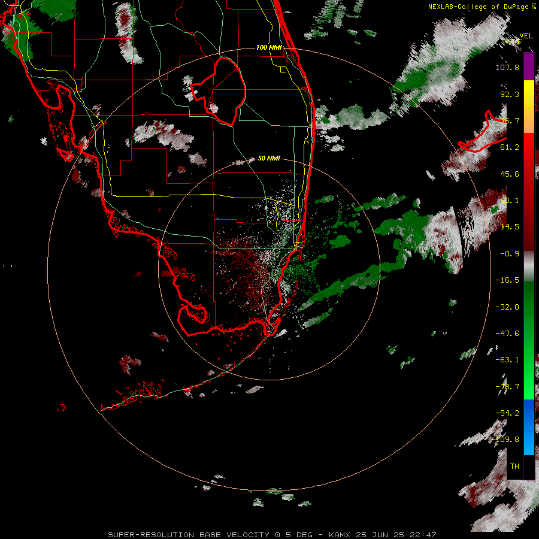Click the -16.5 value on the velocity scale
The width and height of the screenshot is (539, 539).
click(x=507, y=280)
